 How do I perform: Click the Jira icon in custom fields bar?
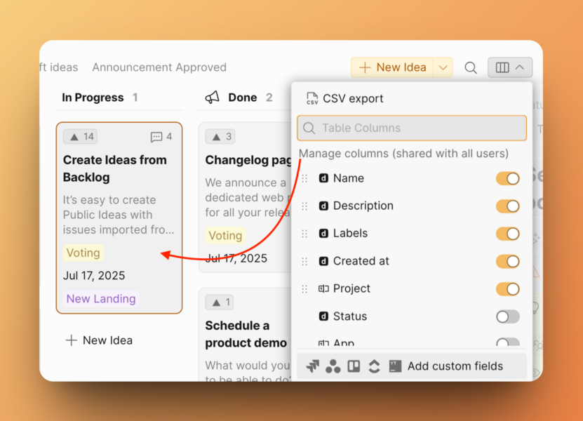pyautogui.click(x=313, y=366)
